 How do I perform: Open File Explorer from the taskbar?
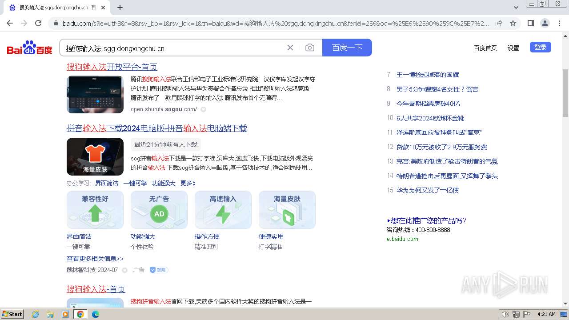pyautogui.click(x=50, y=314)
